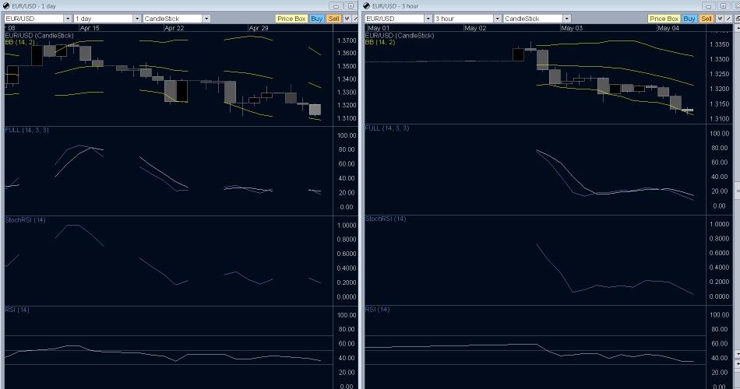Click Price Box in the 3 hour window

pos(664,19)
